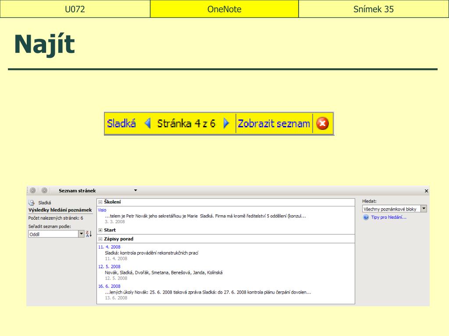
Task: Click the red X close search icon
Action: (x=322, y=123)
